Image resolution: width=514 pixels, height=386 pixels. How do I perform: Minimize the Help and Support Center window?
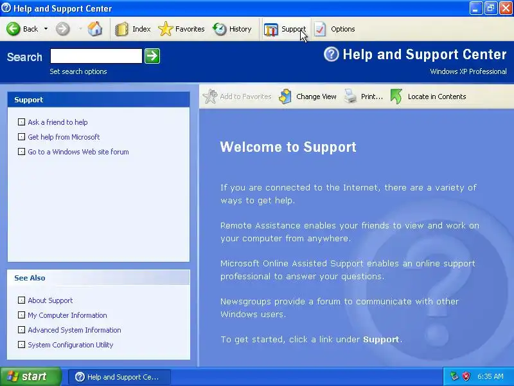475,8
